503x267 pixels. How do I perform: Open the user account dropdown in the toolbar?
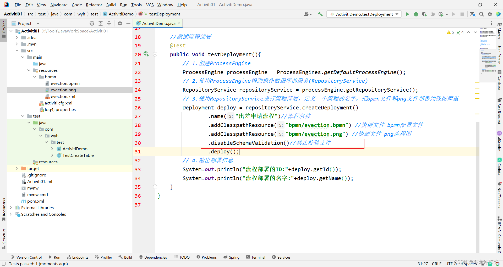308,14
